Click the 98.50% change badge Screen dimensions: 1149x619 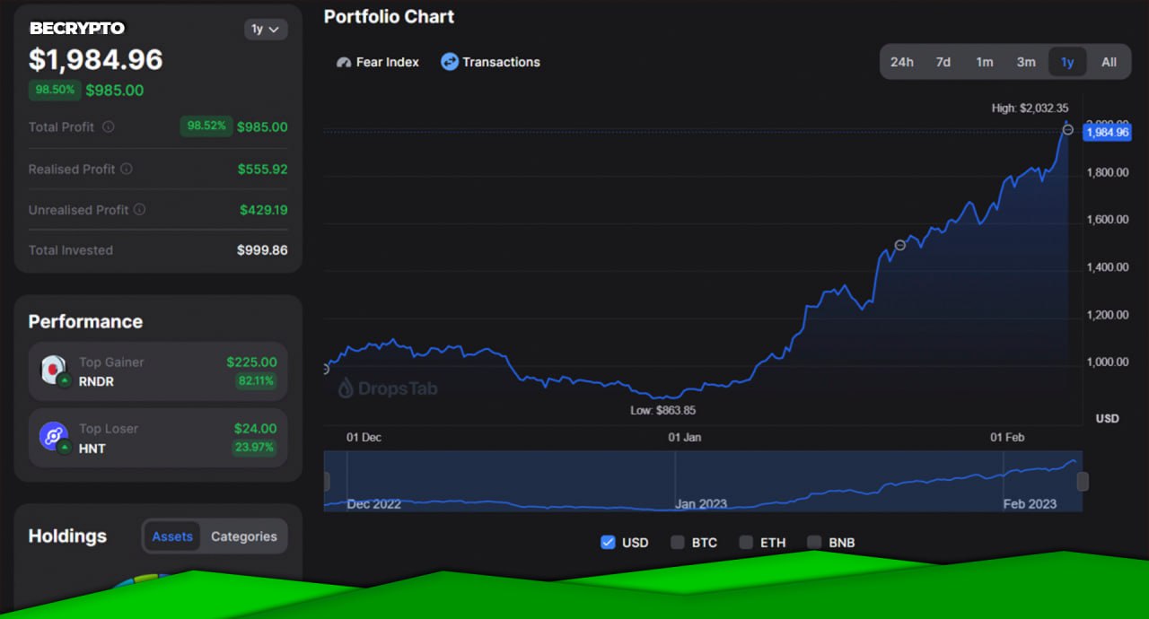[x=55, y=90]
